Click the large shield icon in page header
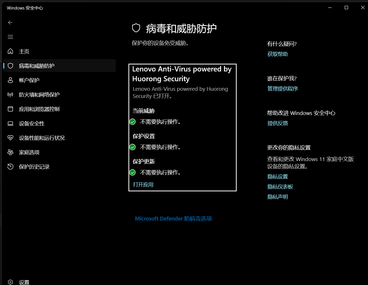Viewport: 368px width, 285px height. coord(136,28)
